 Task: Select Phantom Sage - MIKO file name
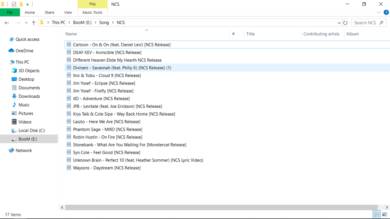click(x=108, y=129)
